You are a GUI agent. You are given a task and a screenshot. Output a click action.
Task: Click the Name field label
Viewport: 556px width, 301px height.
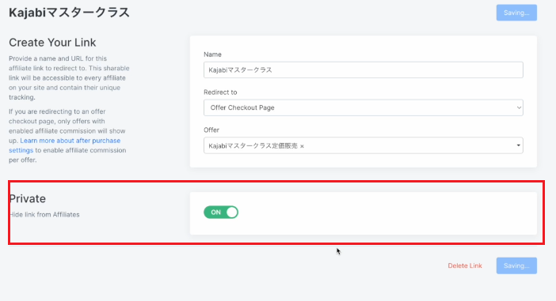212,55
